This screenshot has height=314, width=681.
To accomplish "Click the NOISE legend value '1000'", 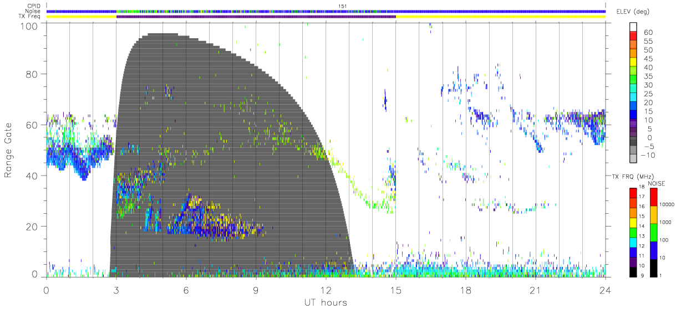I will 665,223.
